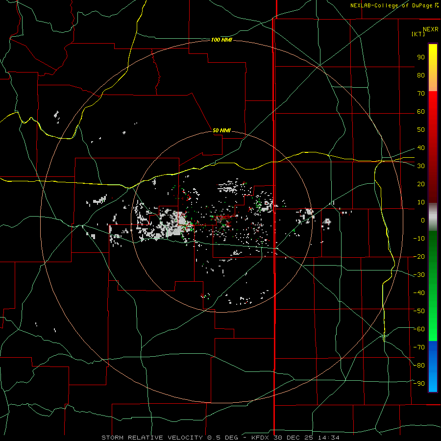Click the 30 value on the velocity scale
This screenshot has width=441, height=441.
pyautogui.click(x=421, y=166)
